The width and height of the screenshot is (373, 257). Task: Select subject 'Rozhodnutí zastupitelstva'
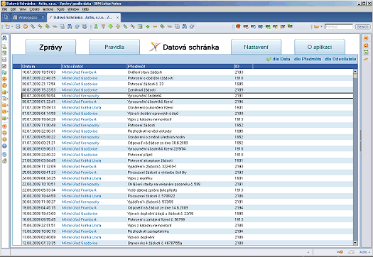[x=148, y=231]
